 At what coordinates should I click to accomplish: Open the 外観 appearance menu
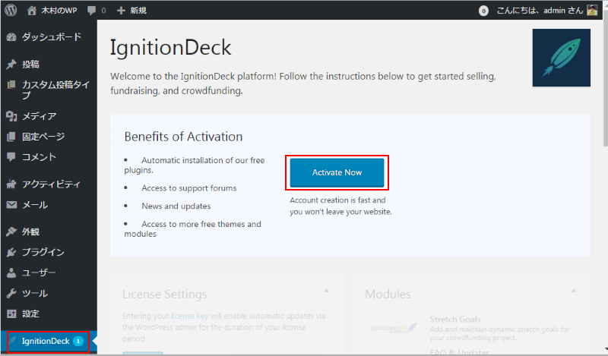[x=30, y=232]
